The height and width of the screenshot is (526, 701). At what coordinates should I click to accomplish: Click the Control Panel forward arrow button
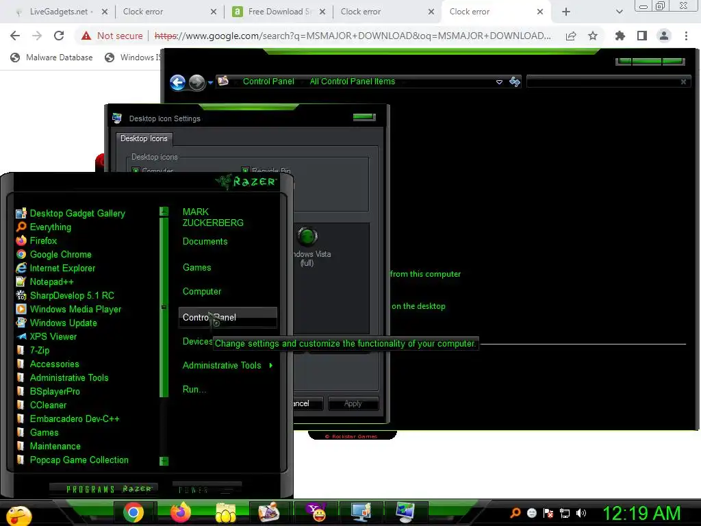(196, 82)
